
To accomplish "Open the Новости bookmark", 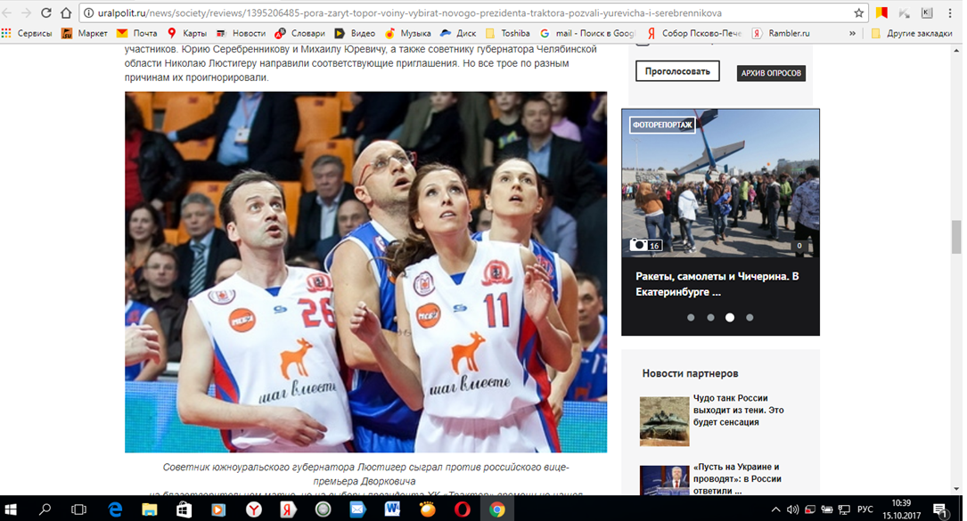I will 241,33.
